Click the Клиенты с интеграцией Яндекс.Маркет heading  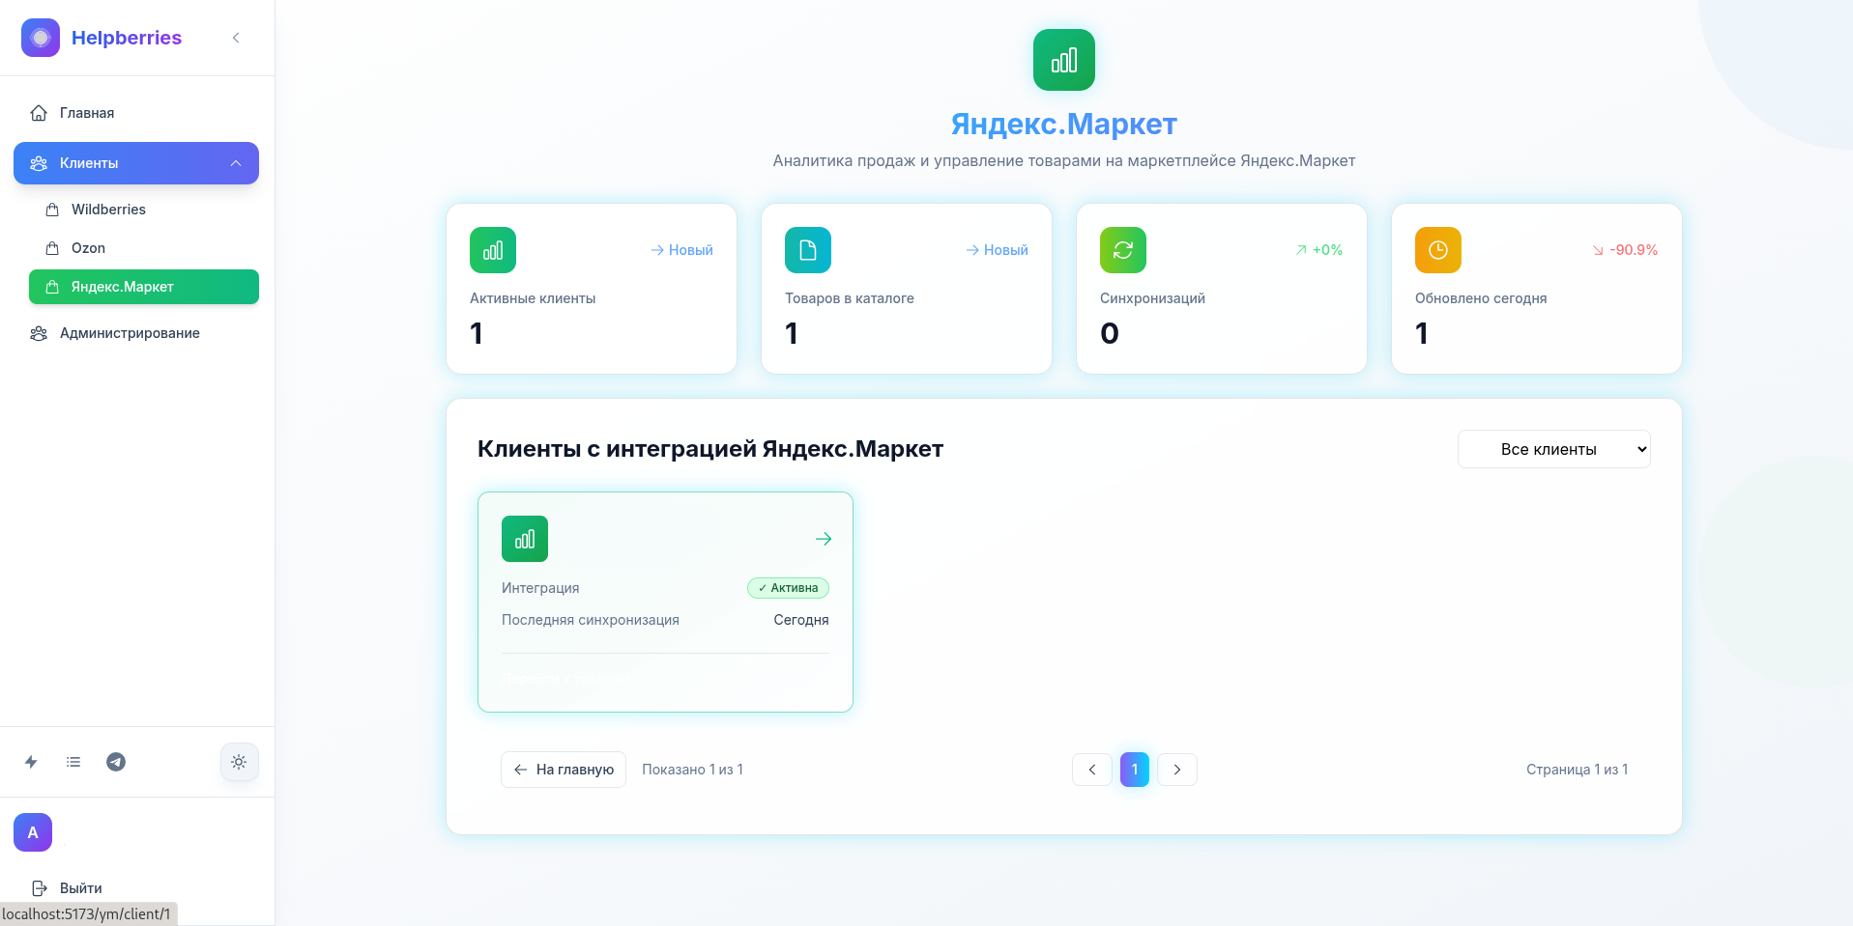pyautogui.click(x=710, y=449)
